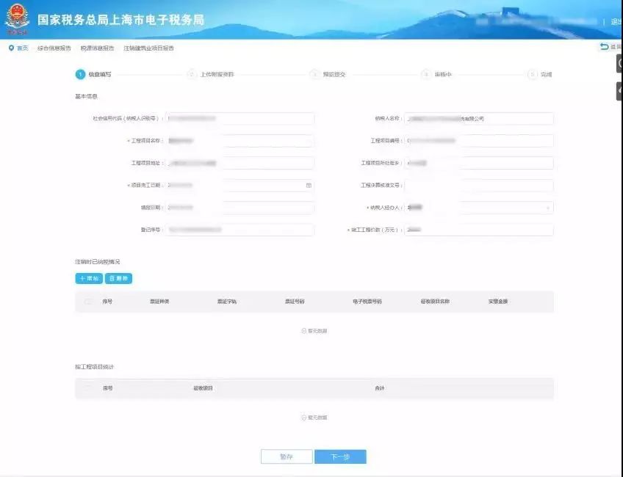Open the 综合信息报告 breadcrumb item
Viewport: 623px width, 477px height.
click(54, 48)
